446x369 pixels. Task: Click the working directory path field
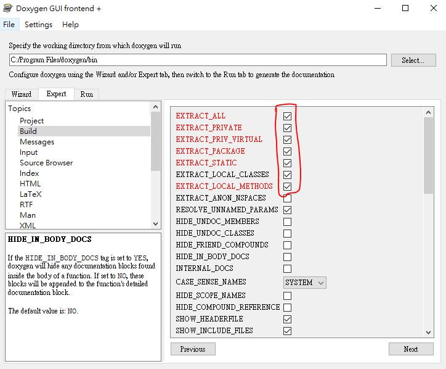click(x=198, y=60)
